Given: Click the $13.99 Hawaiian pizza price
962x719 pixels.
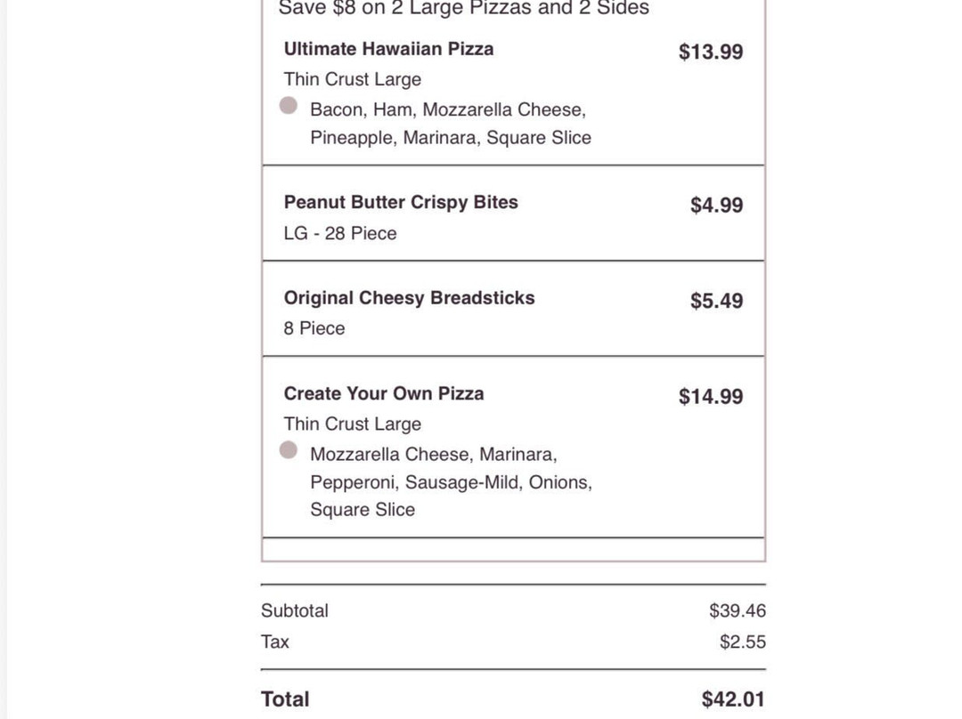Looking at the screenshot, I should 710,52.
